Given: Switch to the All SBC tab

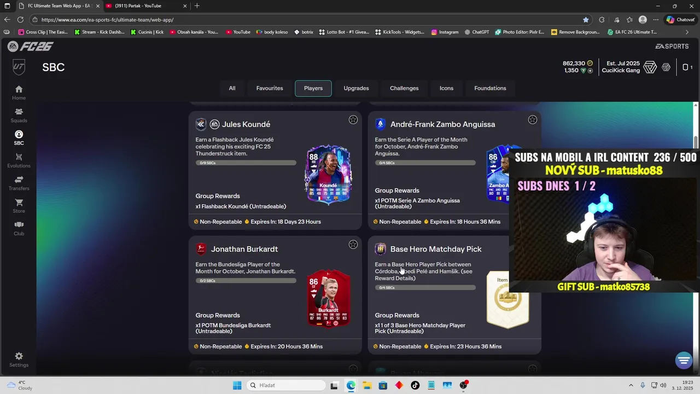Looking at the screenshot, I should point(232,88).
